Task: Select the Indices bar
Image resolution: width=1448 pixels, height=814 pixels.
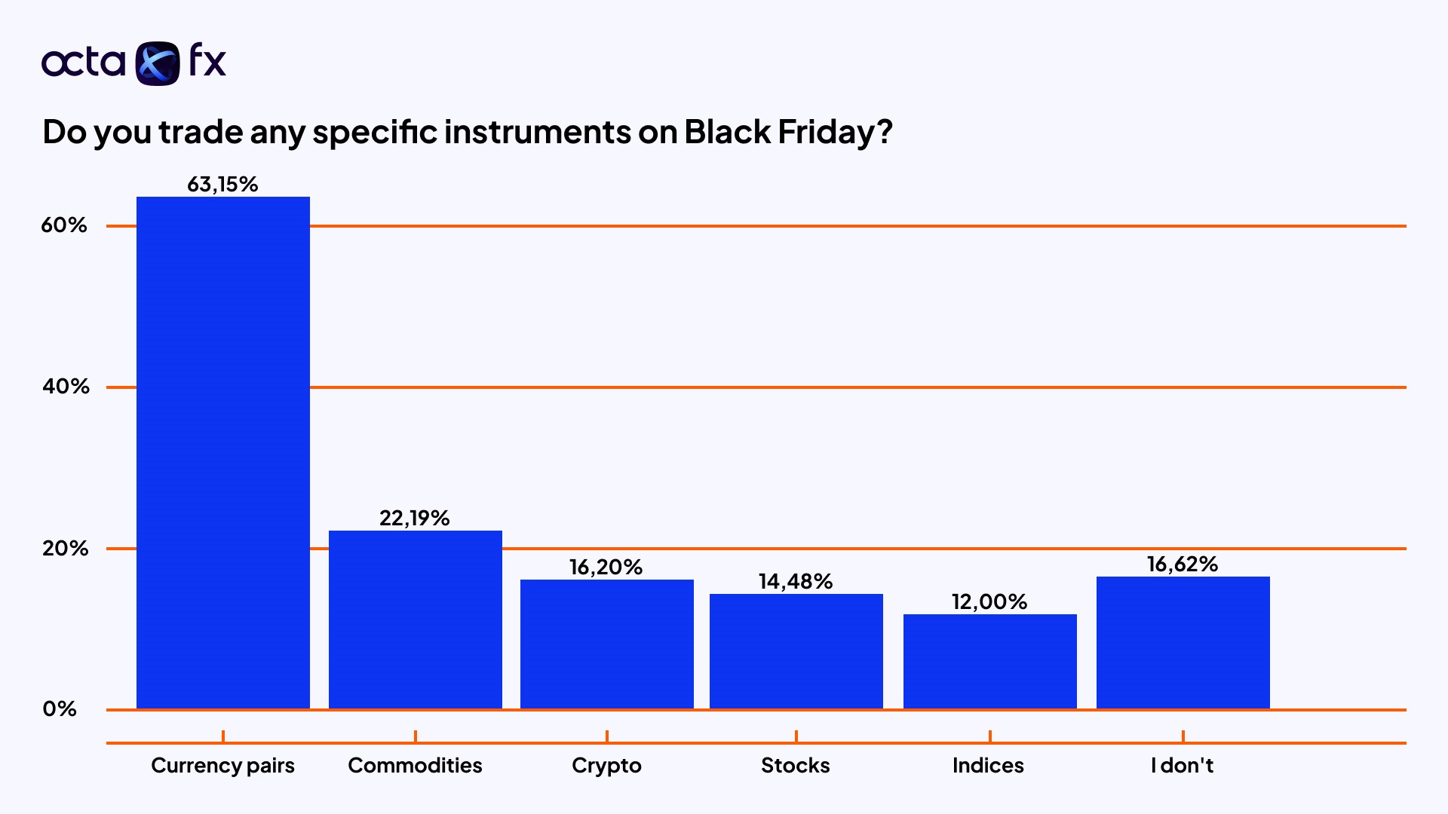Action: [990, 661]
